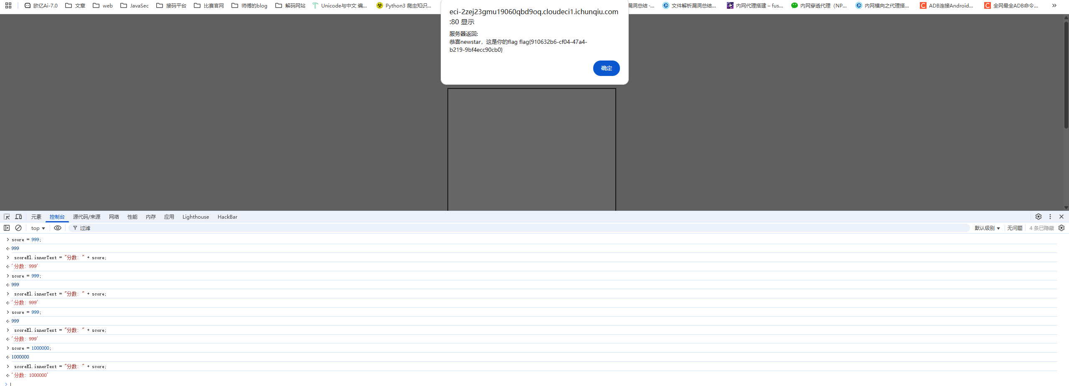This screenshot has height=386, width=1069.
Task: Open the live expression eye icon
Action: tap(58, 228)
